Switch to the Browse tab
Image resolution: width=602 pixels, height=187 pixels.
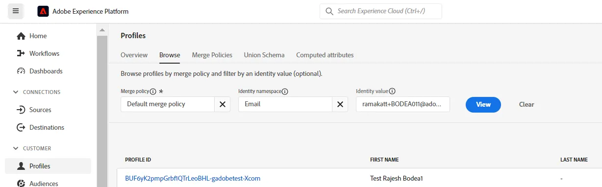(x=170, y=55)
